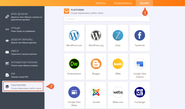The image size is (185, 109).
Task: Select the ОБЈАВИ tab
Action: (x=144, y=3)
